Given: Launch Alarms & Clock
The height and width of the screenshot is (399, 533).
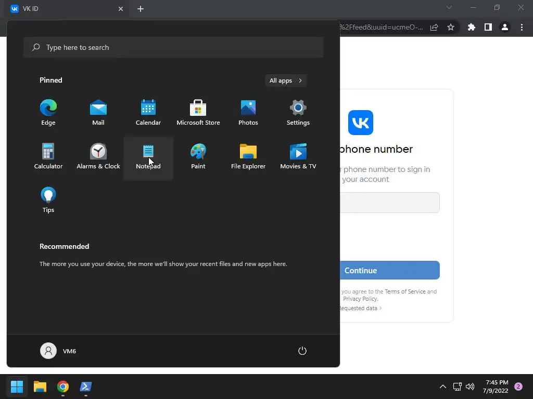Looking at the screenshot, I should [x=98, y=156].
